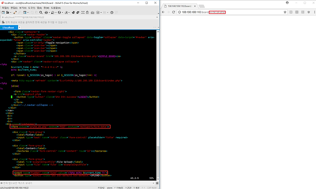Click the terminal vertical scrollbar thumb
316x189 pixels.
158,161
